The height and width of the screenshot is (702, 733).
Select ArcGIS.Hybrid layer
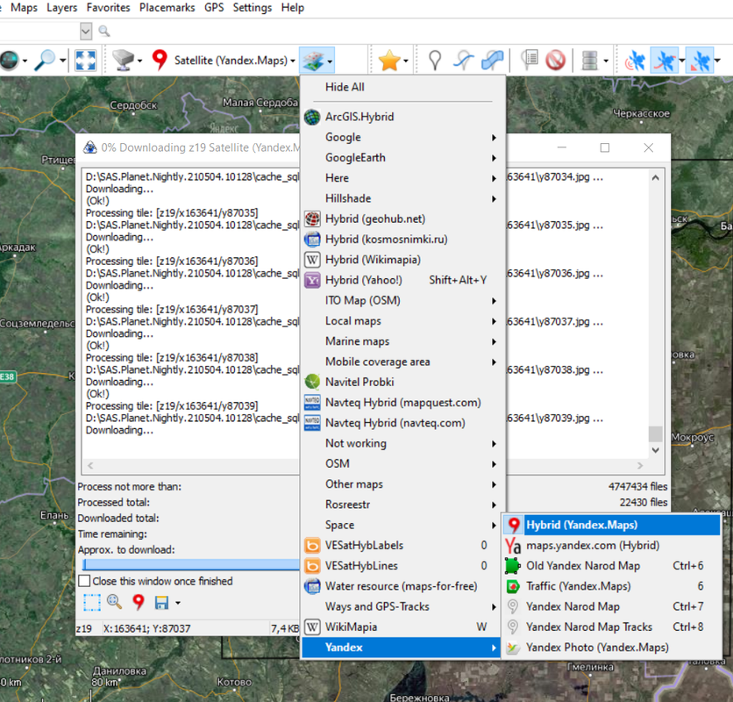pyautogui.click(x=402, y=117)
